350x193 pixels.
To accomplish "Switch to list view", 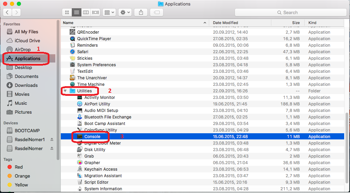I will [x=76, y=12].
